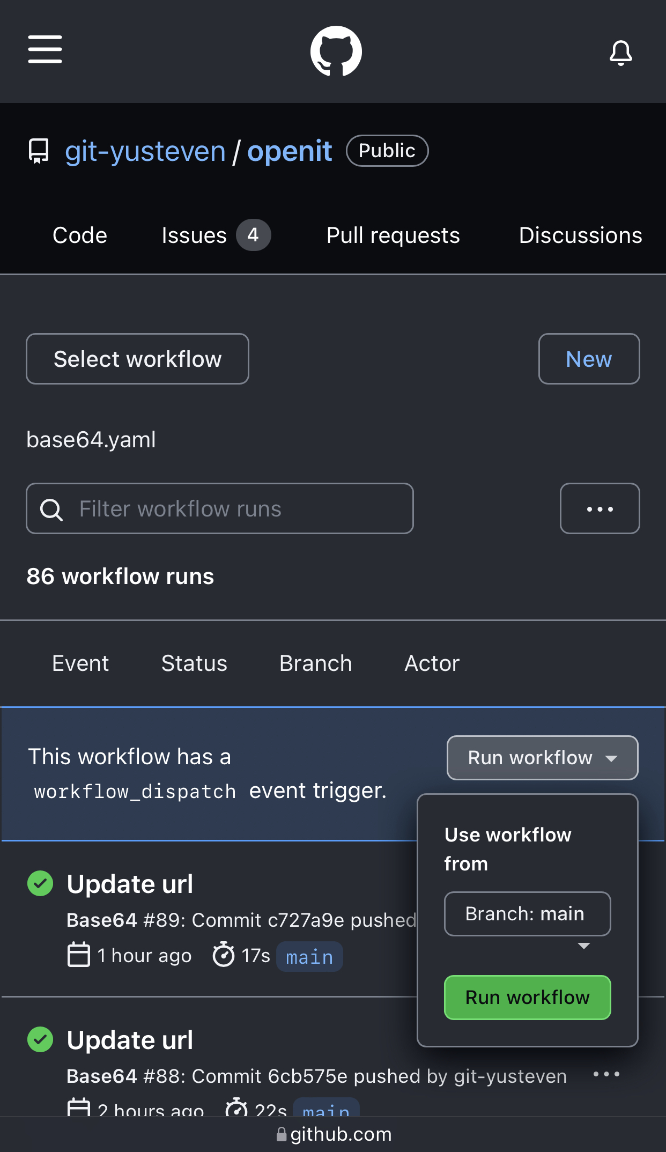The image size is (666, 1152).
Task: Expand the Run workflow dropdown
Action: pos(542,758)
